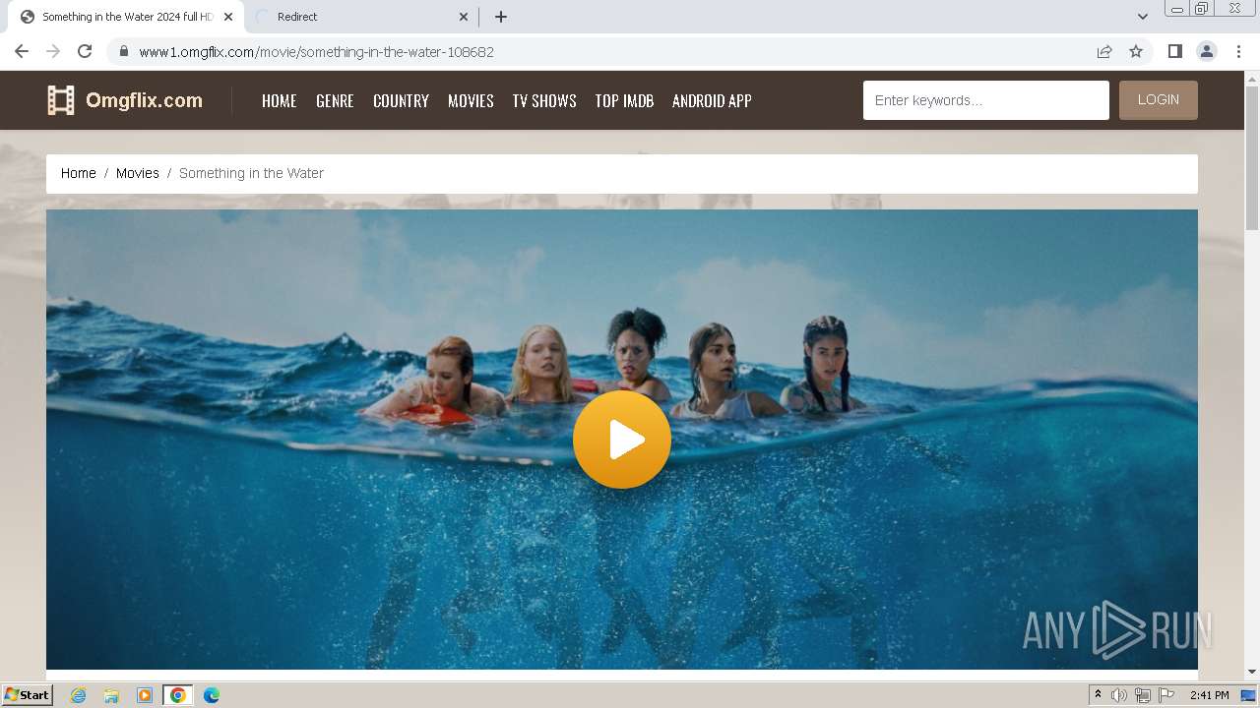Open the network tray icon
Screen dimensions: 1260x708
tap(1143, 695)
